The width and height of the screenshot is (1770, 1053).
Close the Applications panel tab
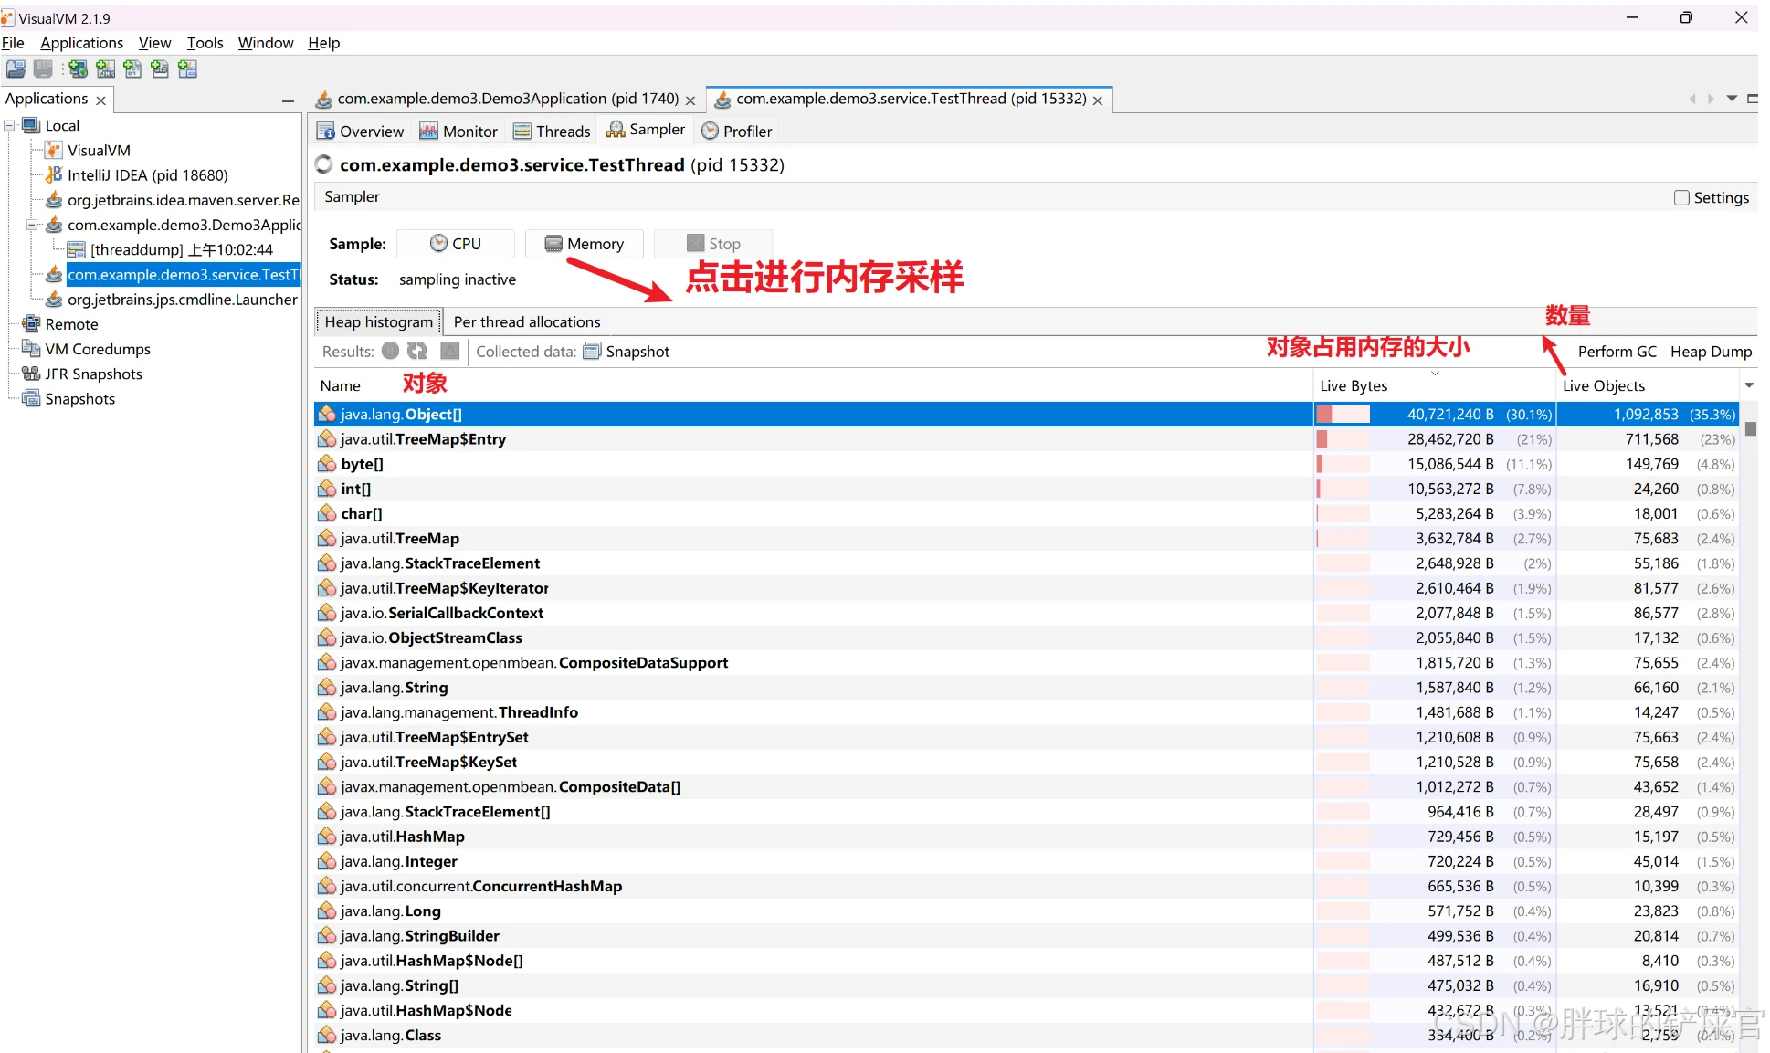[x=100, y=100]
